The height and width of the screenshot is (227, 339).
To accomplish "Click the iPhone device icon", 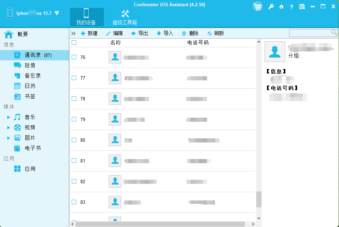I will click(x=10, y=13).
